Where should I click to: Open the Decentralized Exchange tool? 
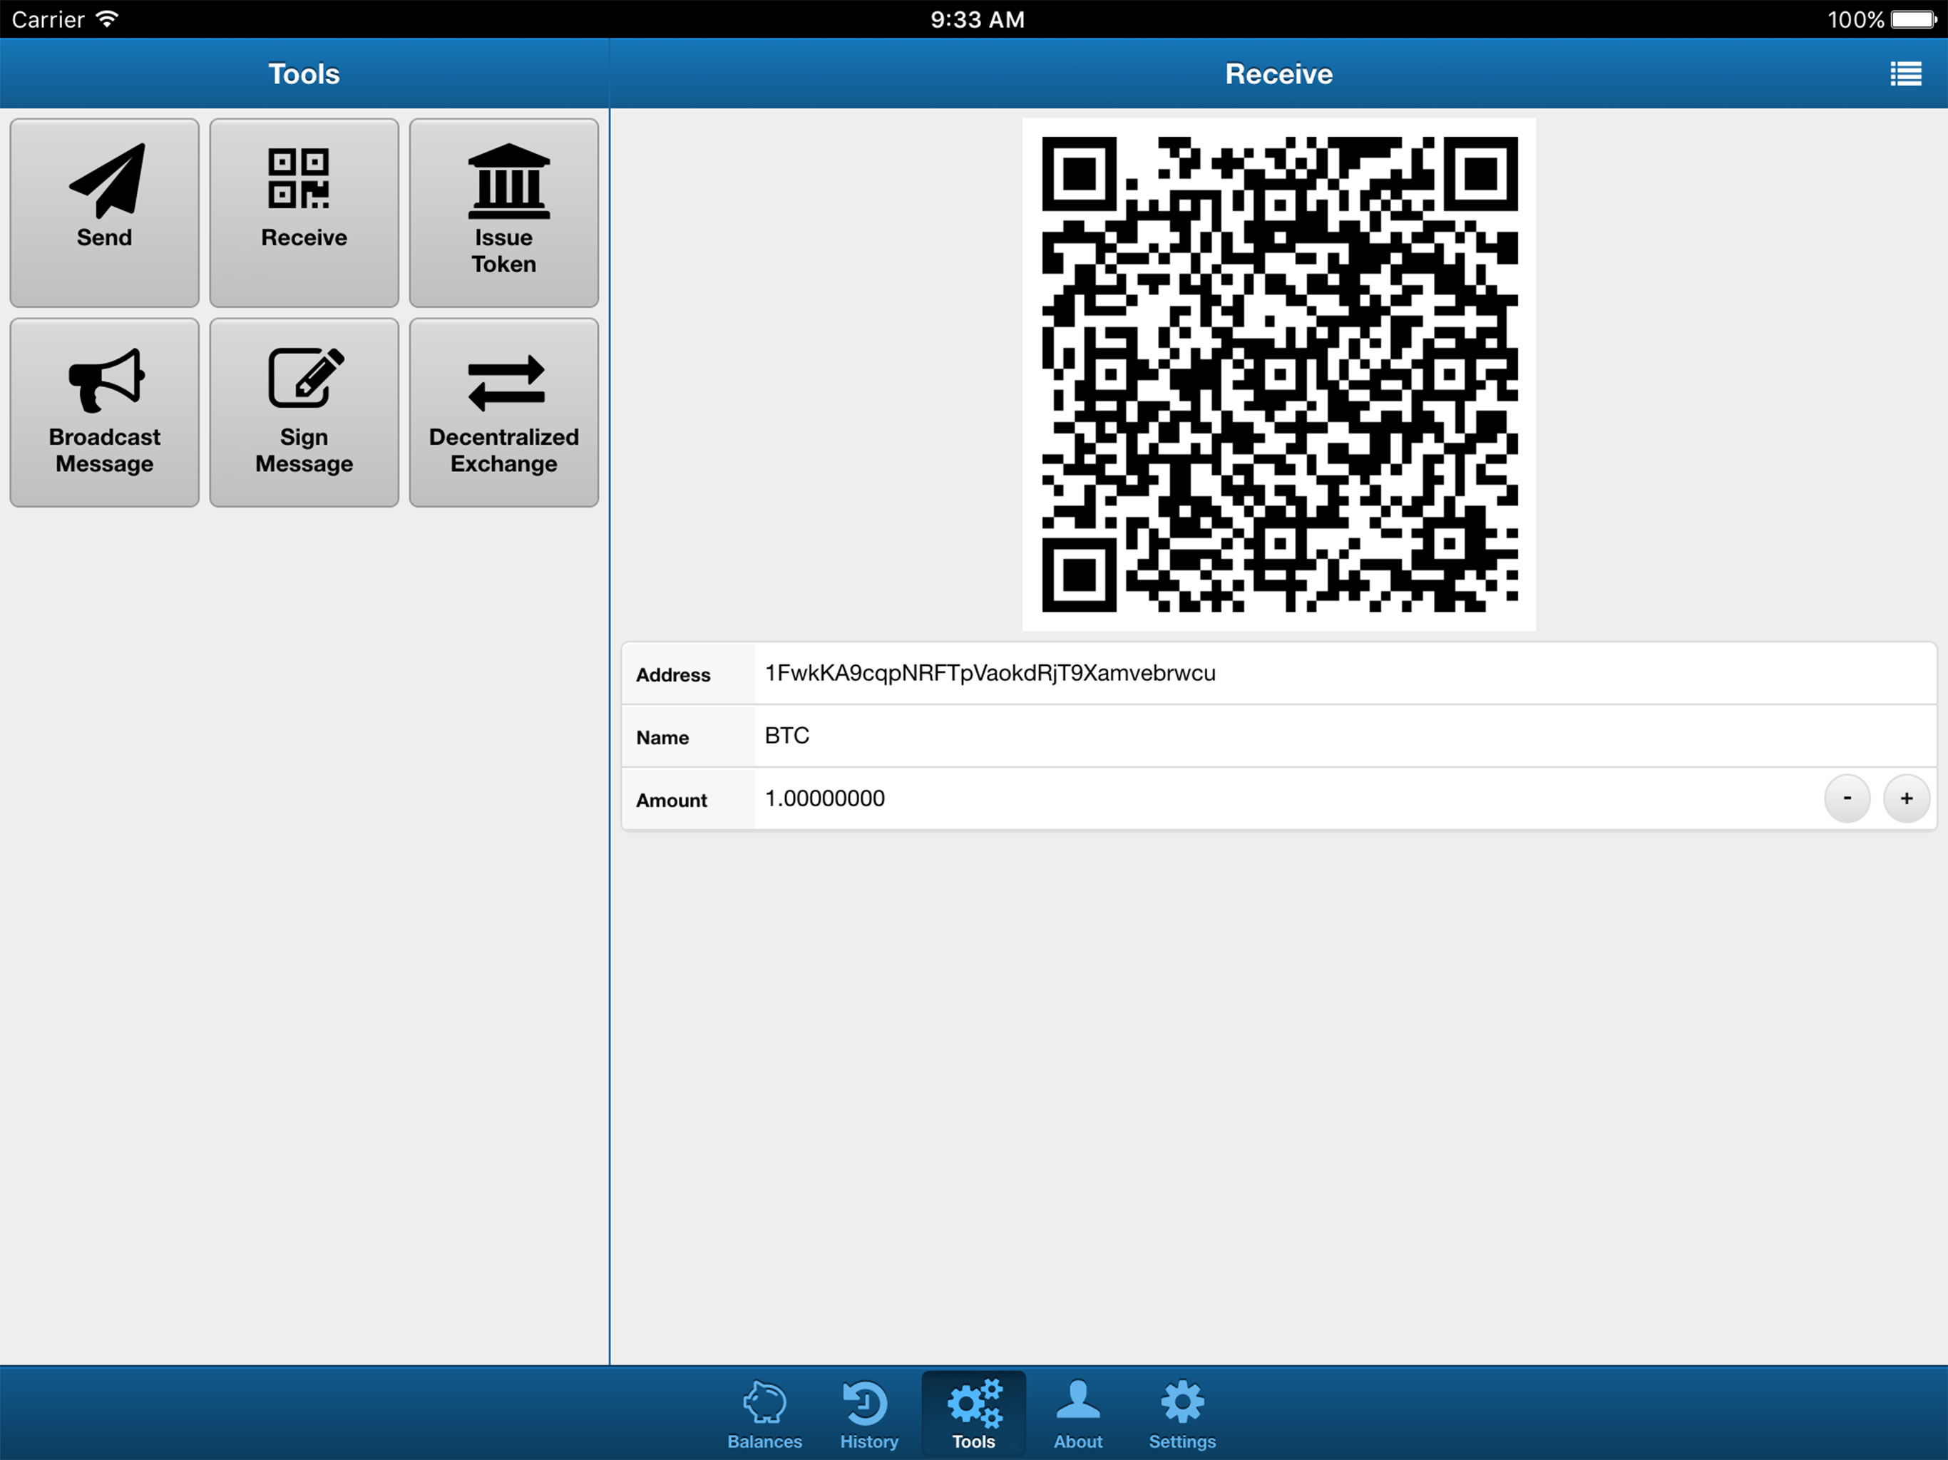coord(503,412)
